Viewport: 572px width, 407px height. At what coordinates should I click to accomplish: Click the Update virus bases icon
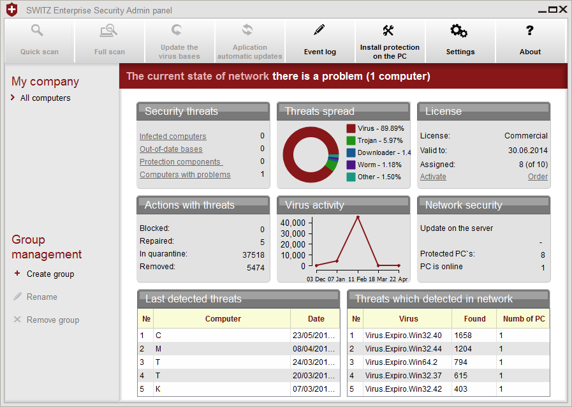(178, 30)
